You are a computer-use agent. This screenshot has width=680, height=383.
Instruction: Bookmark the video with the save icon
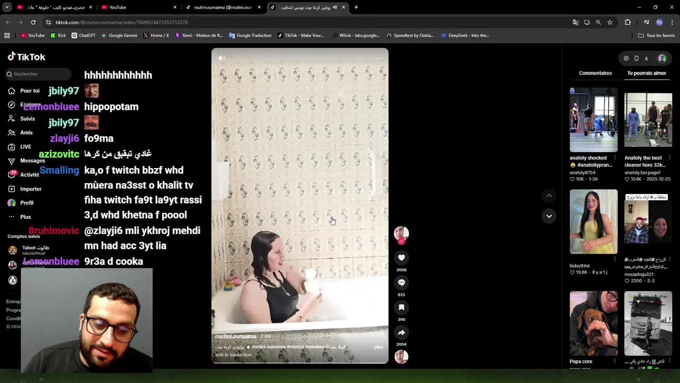click(402, 307)
